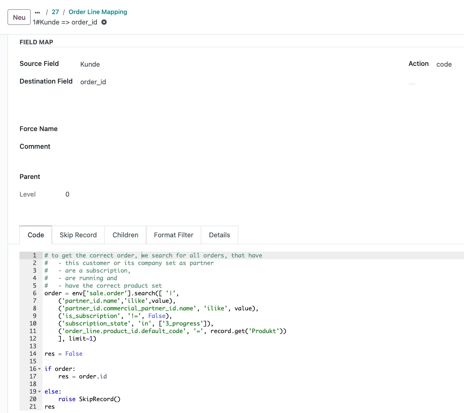Click the FIELD MAP section heading
Viewport: 464px width, 413px height.
[x=36, y=42]
